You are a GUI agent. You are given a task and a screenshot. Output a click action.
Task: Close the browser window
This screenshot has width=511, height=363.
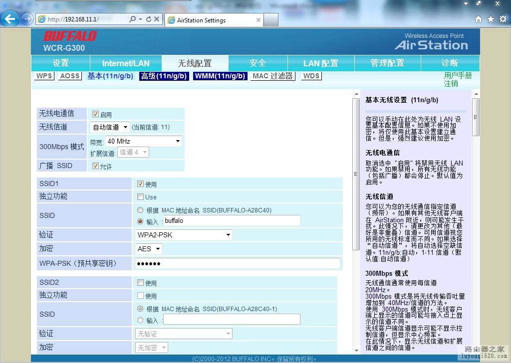[498, 3]
